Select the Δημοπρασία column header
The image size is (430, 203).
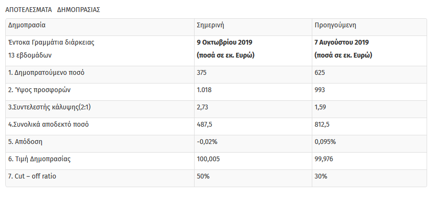pyautogui.click(x=27, y=25)
